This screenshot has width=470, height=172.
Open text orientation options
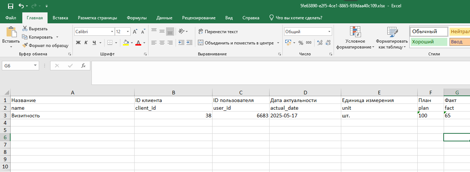tap(183, 32)
